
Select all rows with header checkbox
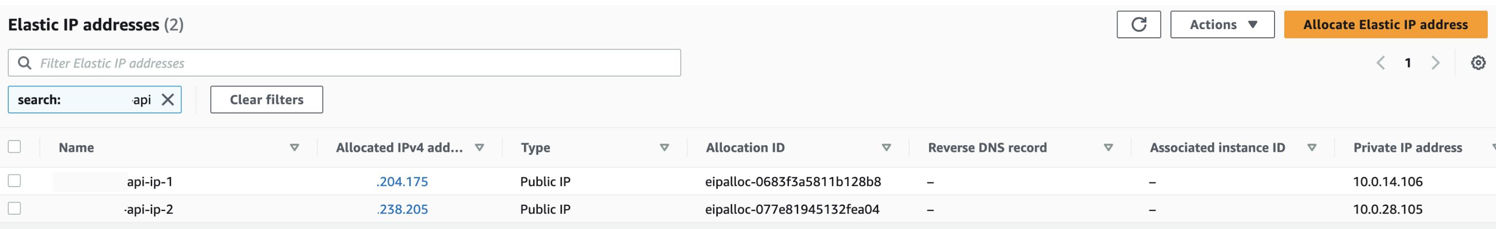click(14, 147)
